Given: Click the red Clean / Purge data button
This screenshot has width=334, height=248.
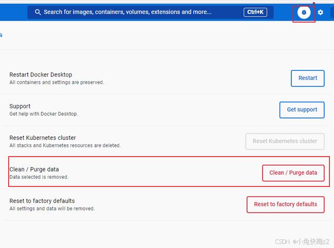Looking at the screenshot, I should point(293,173).
